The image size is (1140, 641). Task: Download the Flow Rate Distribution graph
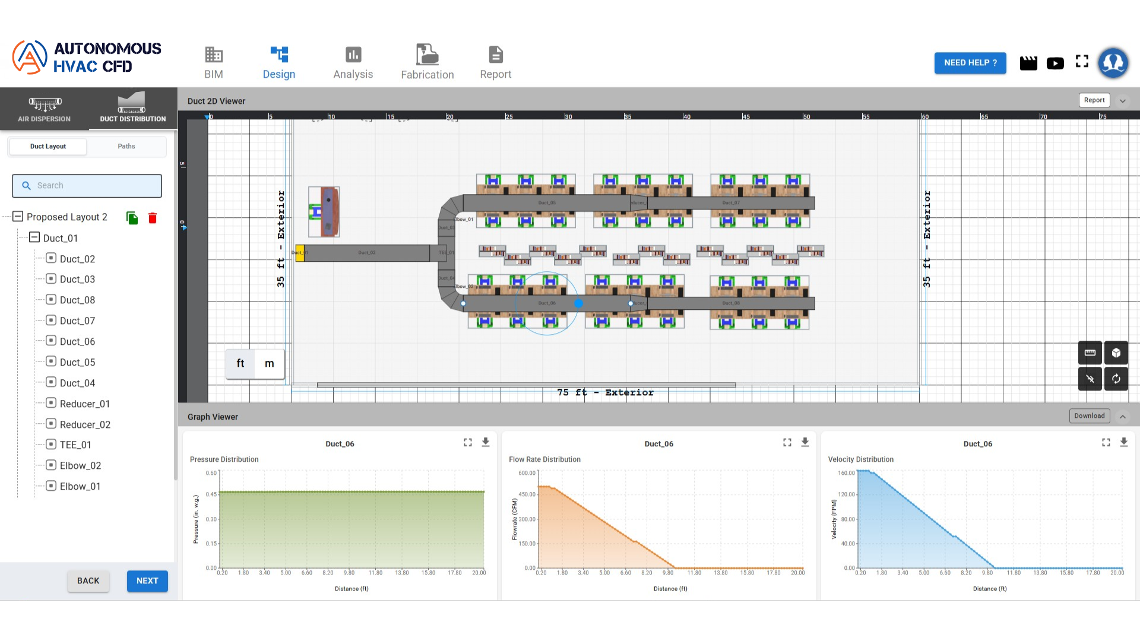click(x=805, y=442)
